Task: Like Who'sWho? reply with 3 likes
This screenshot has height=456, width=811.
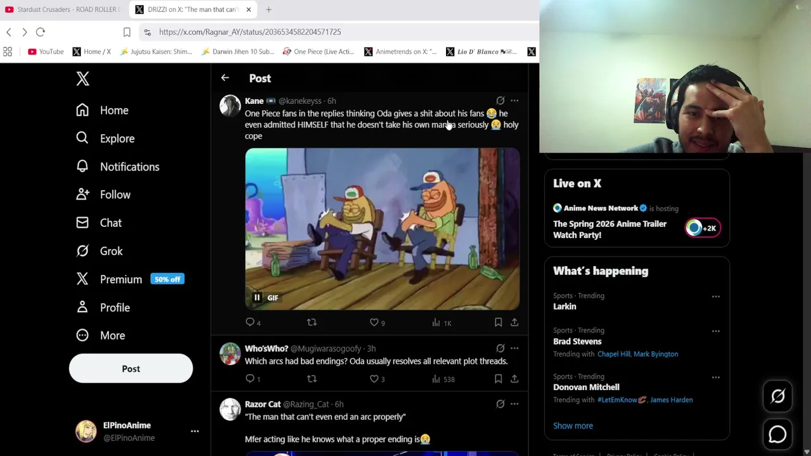Action: coord(377,379)
